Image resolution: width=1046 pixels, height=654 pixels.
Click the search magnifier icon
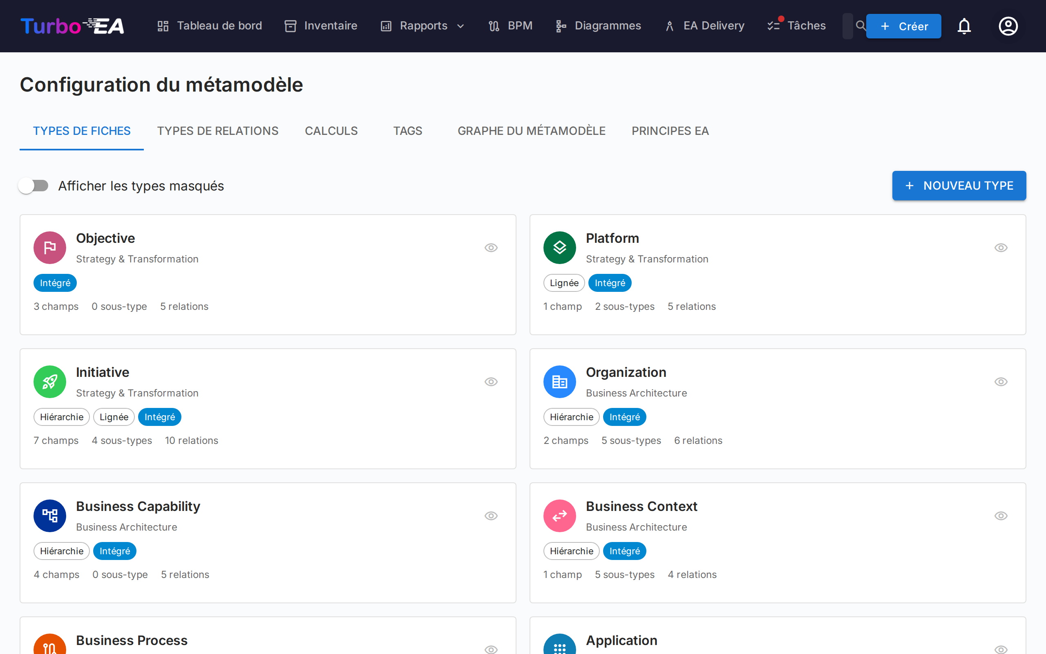point(860,25)
